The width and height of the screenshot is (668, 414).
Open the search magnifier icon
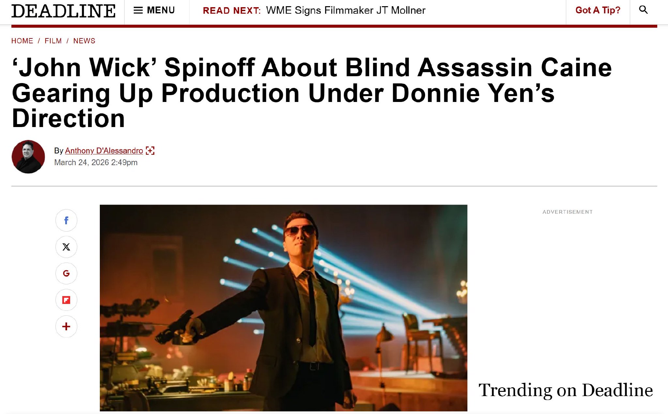coord(643,10)
